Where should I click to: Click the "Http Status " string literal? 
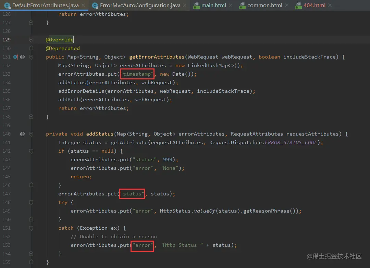(x=182, y=245)
